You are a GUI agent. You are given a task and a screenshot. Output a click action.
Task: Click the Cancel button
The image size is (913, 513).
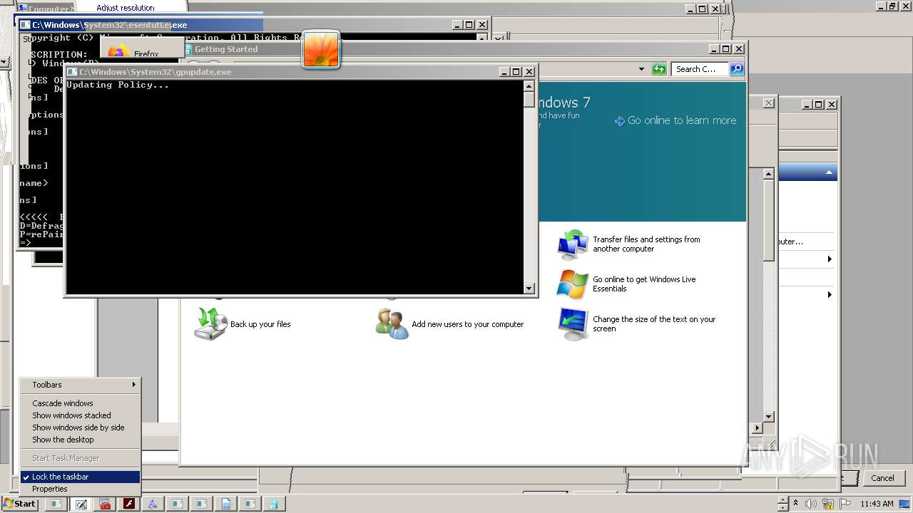point(882,478)
